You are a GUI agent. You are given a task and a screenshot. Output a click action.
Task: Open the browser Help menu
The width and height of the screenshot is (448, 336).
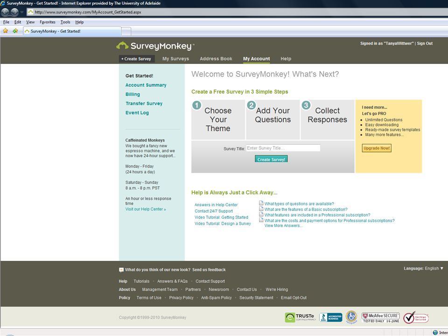coord(79,22)
